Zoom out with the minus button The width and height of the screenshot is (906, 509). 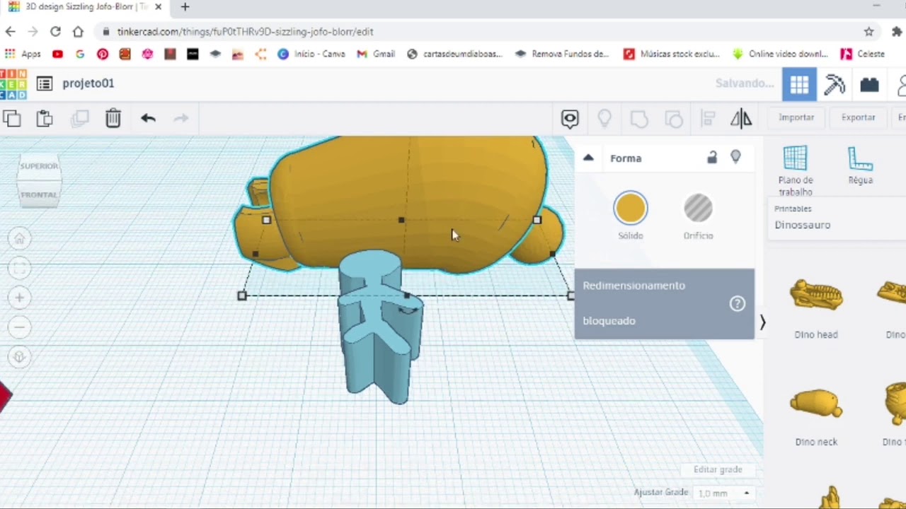(x=20, y=327)
